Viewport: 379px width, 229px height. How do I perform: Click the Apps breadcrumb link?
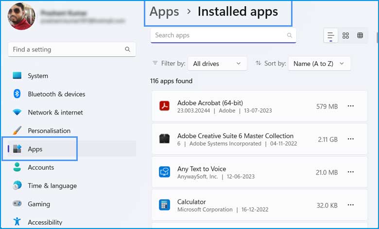pos(164,12)
